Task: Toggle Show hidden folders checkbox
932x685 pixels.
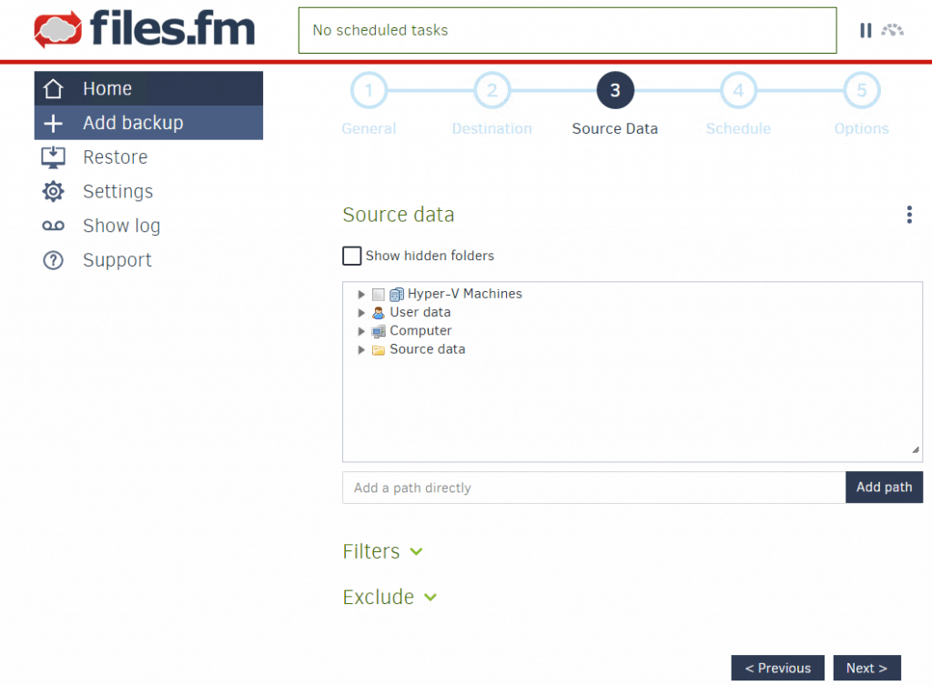Action: [x=351, y=256]
